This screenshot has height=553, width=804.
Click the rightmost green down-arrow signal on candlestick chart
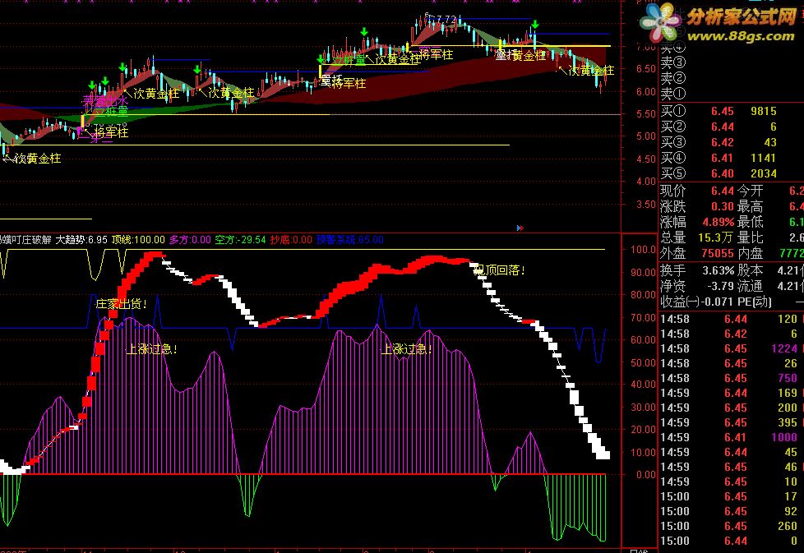coord(535,24)
